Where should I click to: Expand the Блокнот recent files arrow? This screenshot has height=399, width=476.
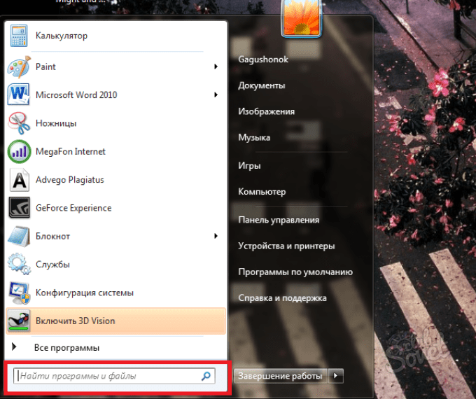click(x=216, y=236)
